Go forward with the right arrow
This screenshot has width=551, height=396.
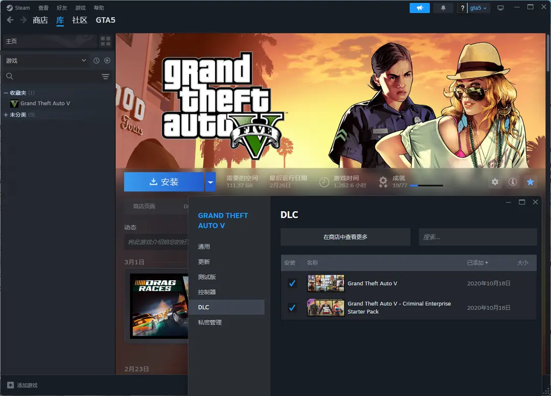[x=23, y=20]
